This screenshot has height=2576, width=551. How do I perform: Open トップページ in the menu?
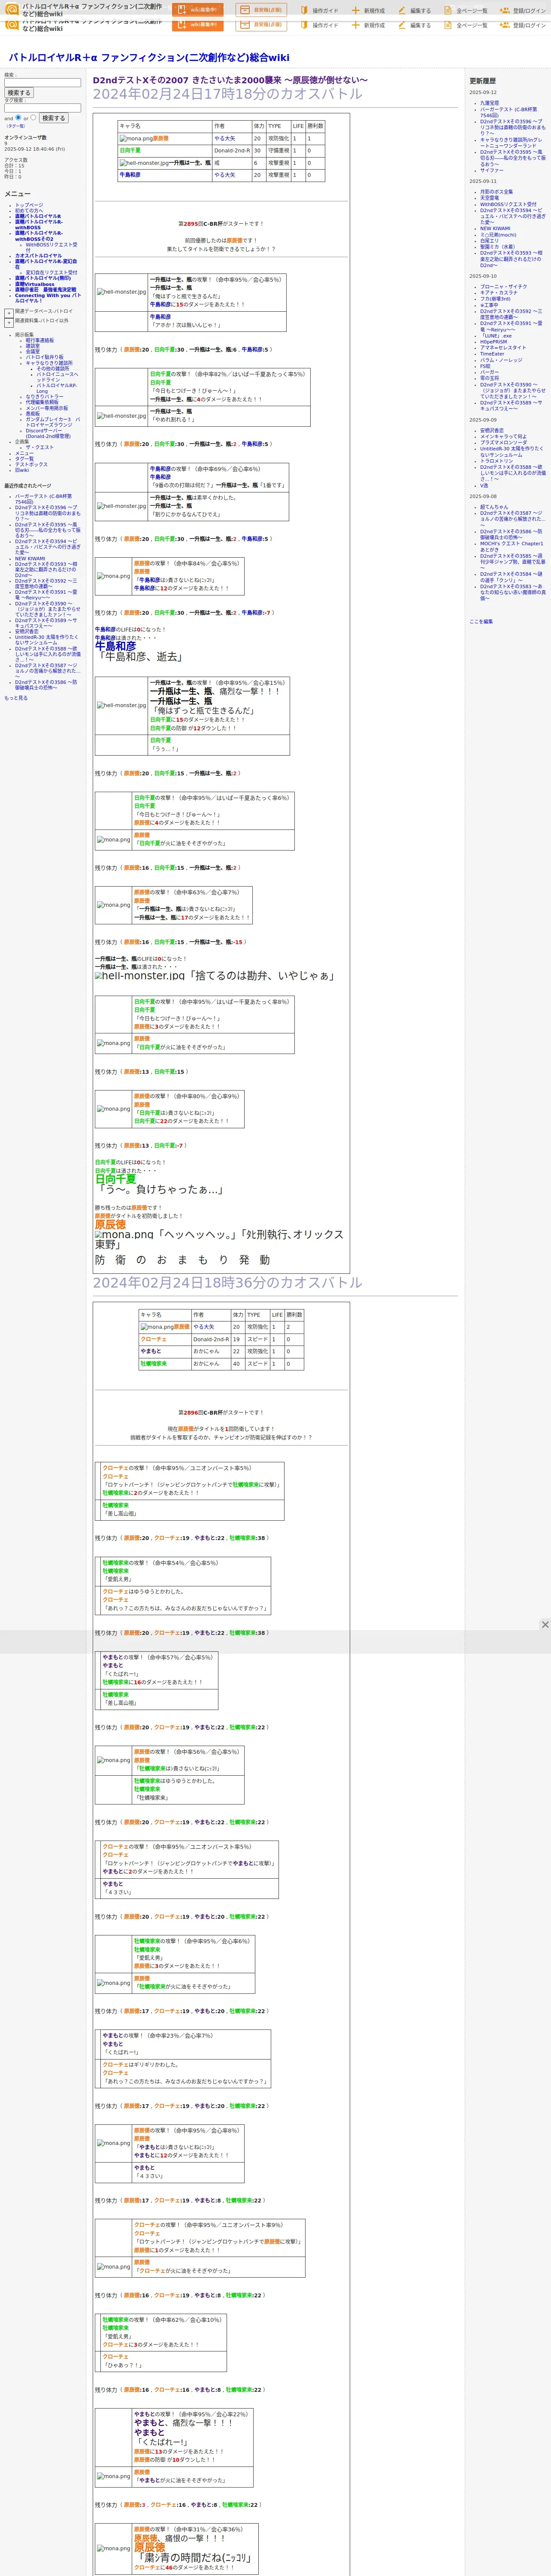tap(29, 205)
